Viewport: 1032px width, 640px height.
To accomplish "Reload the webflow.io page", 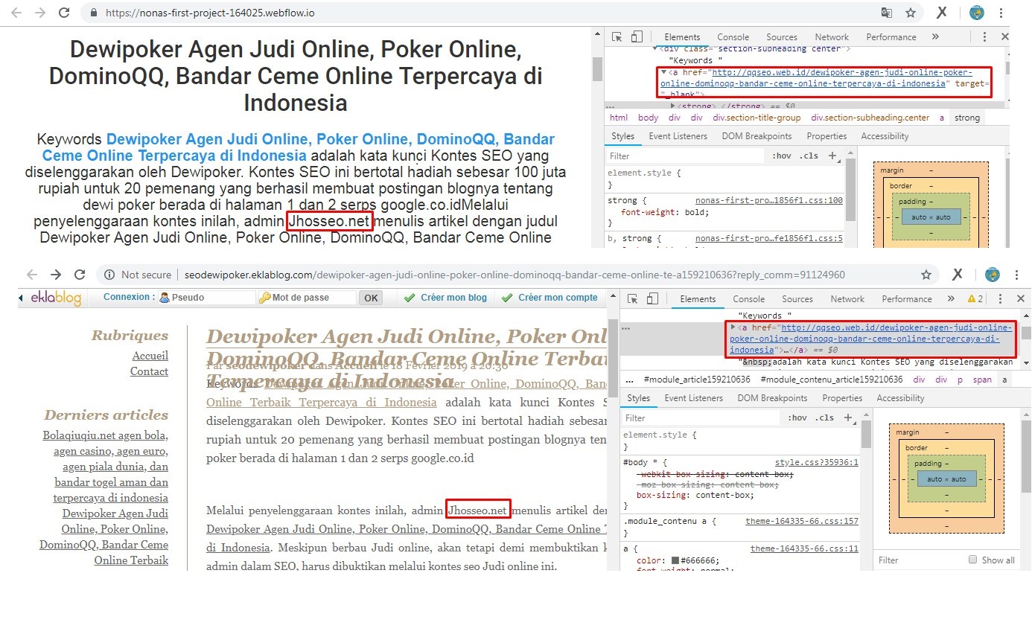I will pyautogui.click(x=64, y=13).
